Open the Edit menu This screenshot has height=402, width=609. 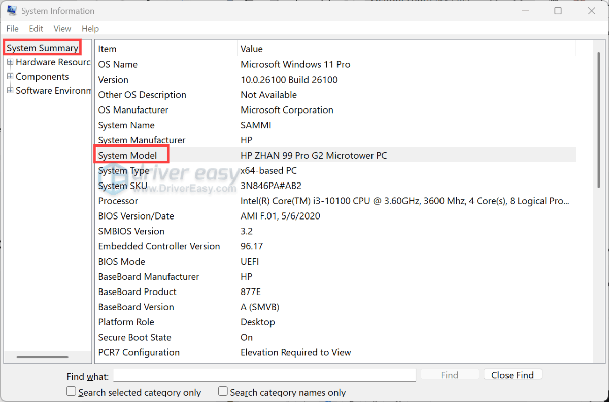click(36, 29)
